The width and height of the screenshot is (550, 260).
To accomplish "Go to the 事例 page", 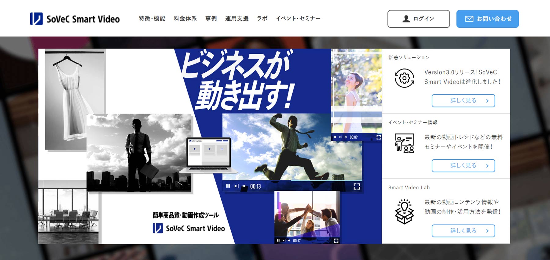I will (211, 19).
